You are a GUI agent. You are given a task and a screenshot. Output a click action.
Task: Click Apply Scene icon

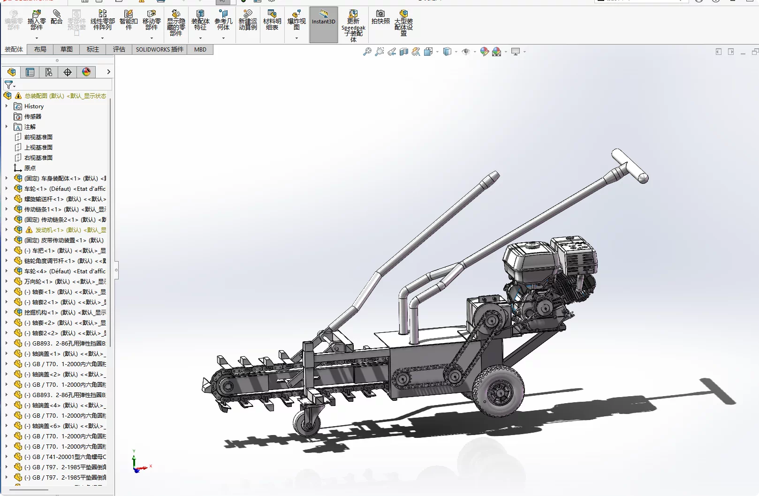click(x=497, y=52)
